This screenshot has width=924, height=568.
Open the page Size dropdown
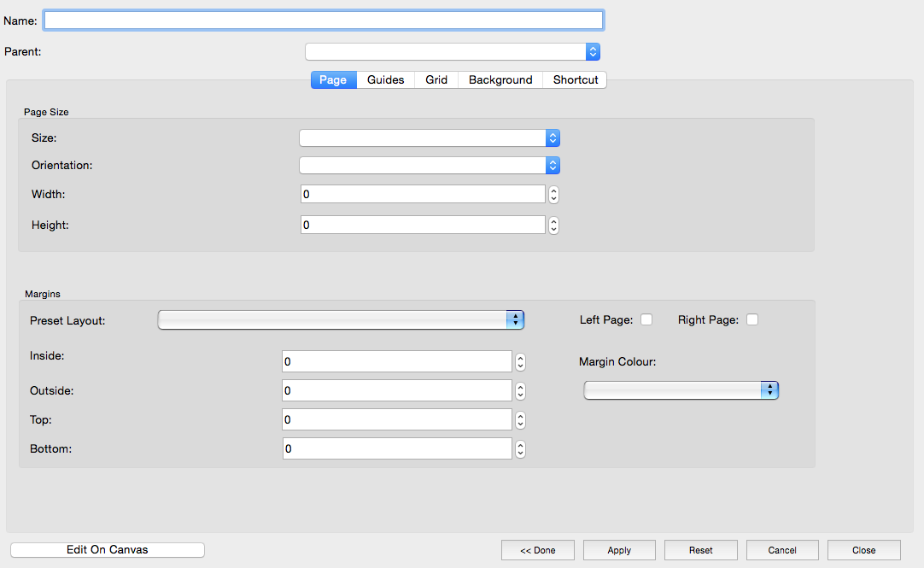[x=429, y=138]
